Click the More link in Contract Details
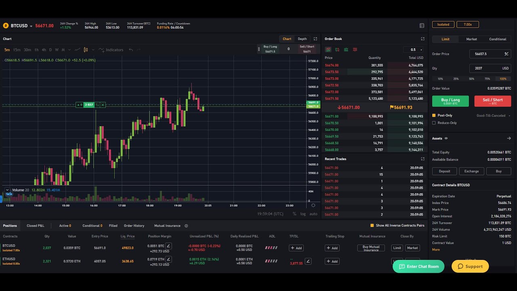The height and width of the screenshot is (291, 517). coord(436,250)
